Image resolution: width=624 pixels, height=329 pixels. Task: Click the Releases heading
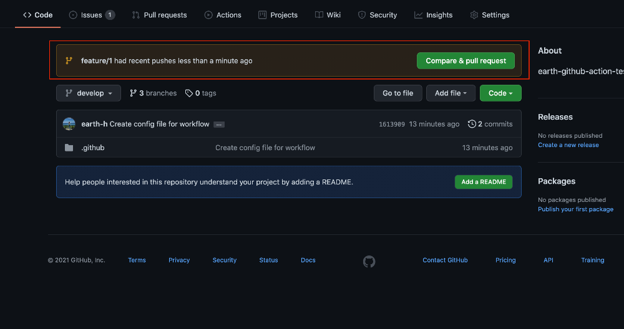coord(555,117)
